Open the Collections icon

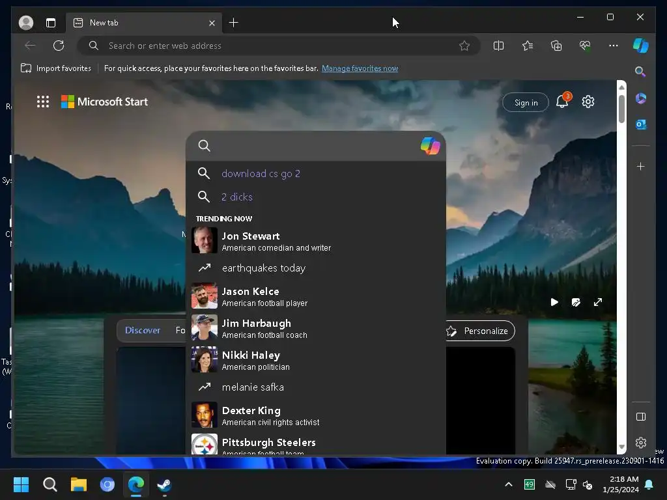click(x=556, y=46)
